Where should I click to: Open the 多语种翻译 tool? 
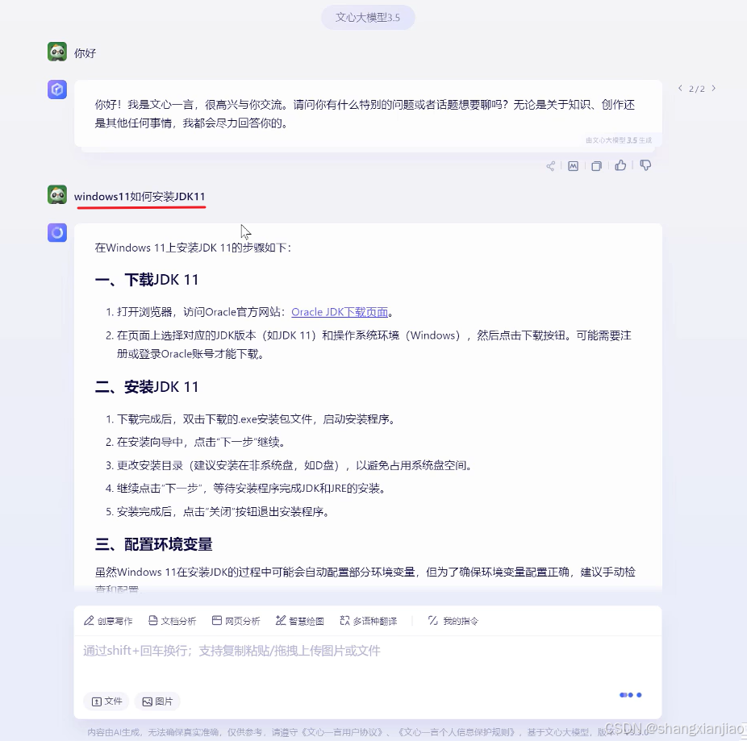(x=369, y=621)
